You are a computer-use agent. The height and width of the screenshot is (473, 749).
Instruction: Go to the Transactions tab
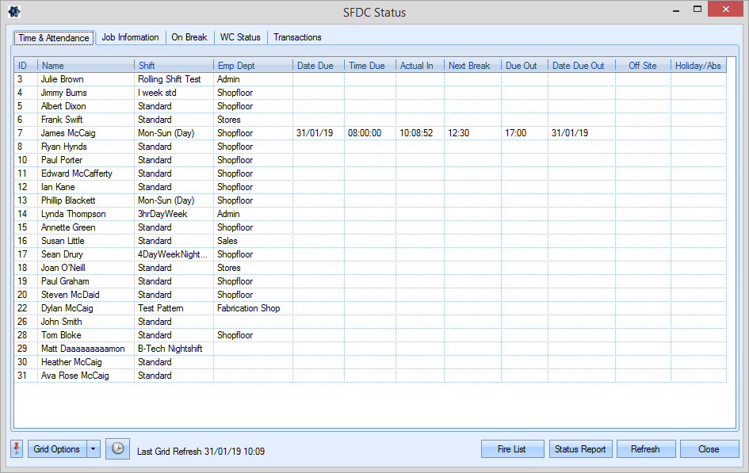(297, 37)
